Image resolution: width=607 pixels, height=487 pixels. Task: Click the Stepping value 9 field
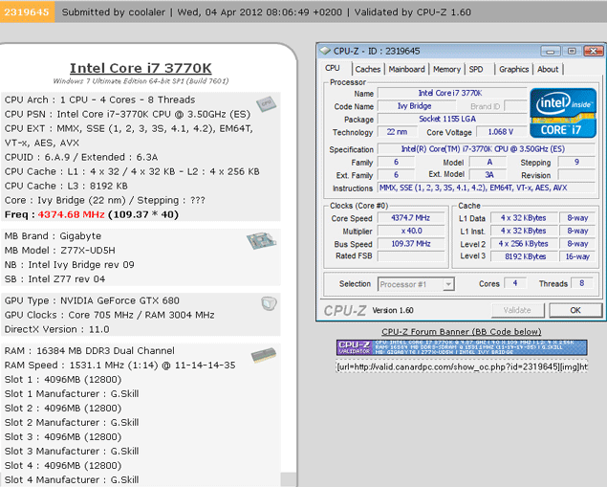[576, 162]
